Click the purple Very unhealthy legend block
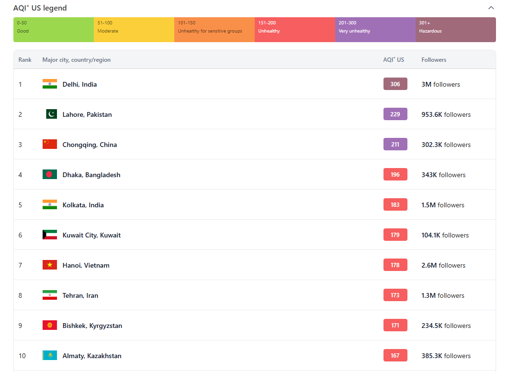Viewport: 507px width, 372px height. 375,30
